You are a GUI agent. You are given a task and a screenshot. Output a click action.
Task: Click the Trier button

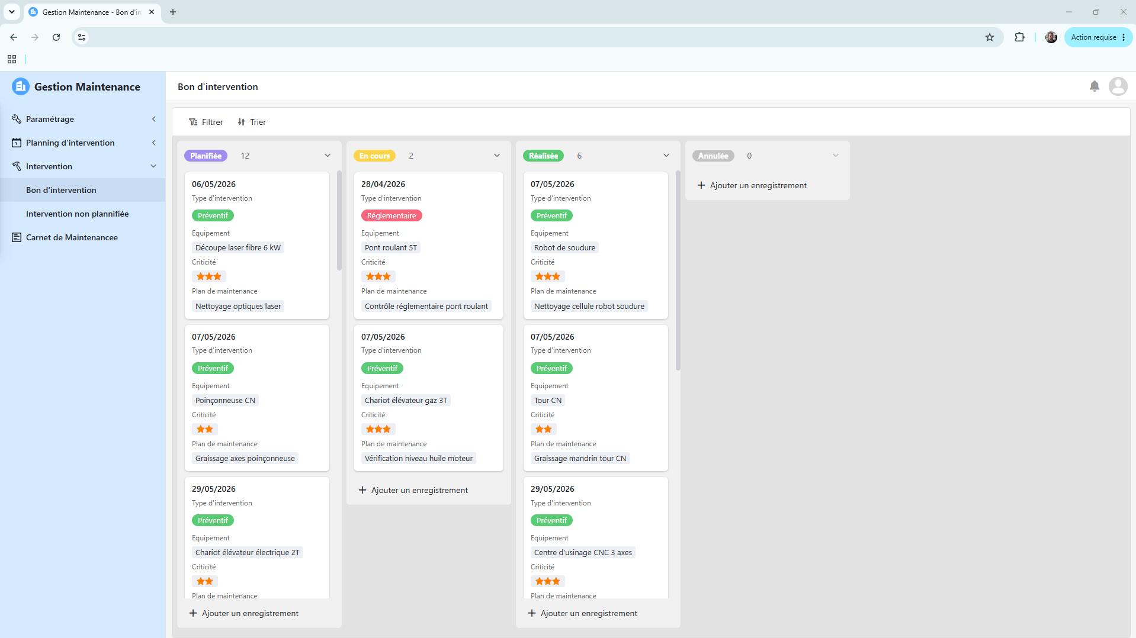[x=252, y=122]
